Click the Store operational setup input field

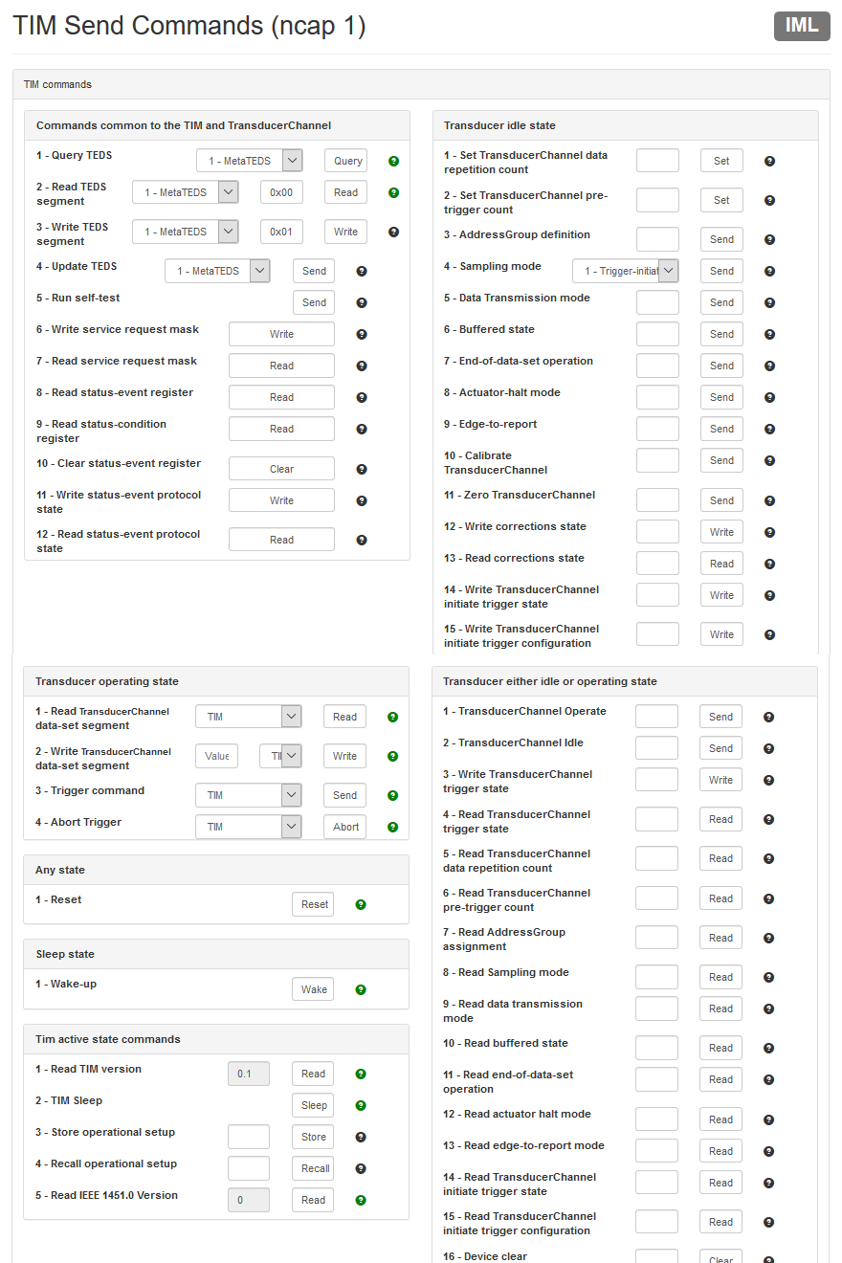249,1137
